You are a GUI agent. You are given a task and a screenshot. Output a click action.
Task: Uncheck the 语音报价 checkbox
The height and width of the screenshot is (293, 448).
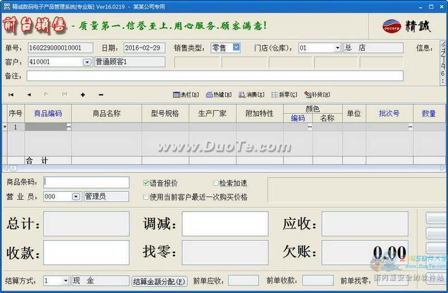pyautogui.click(x=147, y=183)
